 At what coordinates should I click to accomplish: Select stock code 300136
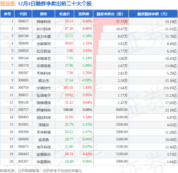[x=23, y=103]
